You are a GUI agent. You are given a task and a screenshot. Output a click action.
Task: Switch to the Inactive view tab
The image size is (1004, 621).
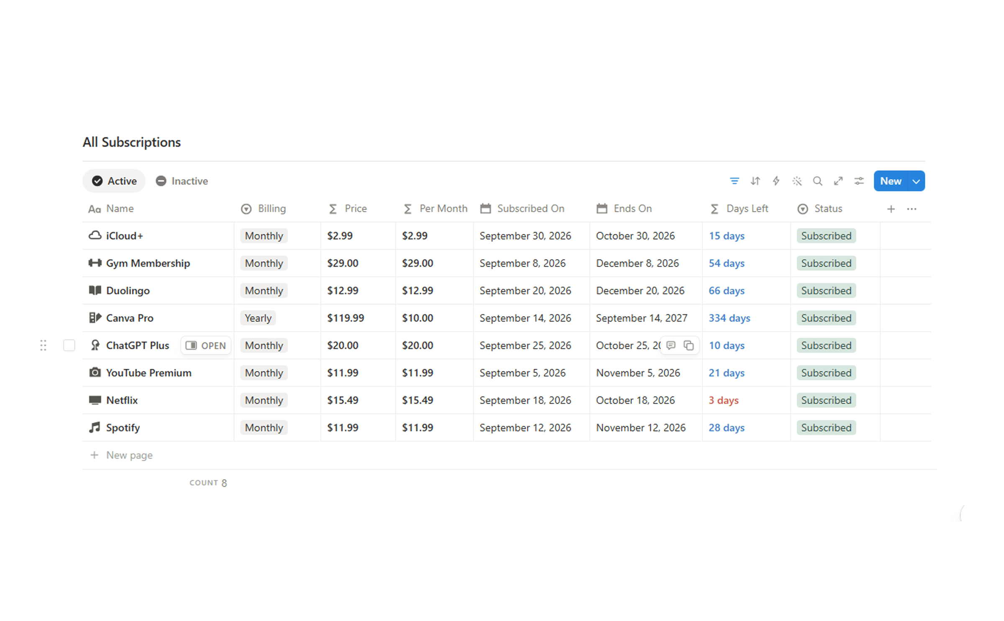pyautogui.click(x=182, y=181)
